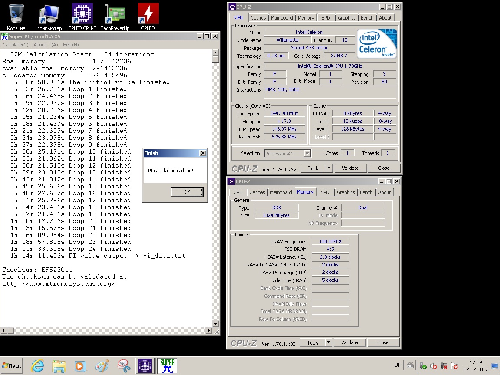
Task: Switch to Graphics tab in upper CPU-Z
Action: click(x=346, y=18)
